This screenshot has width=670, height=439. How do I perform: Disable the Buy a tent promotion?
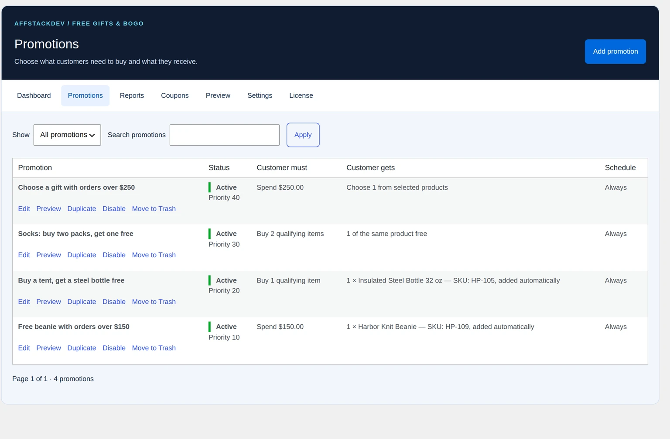[114, 302]
